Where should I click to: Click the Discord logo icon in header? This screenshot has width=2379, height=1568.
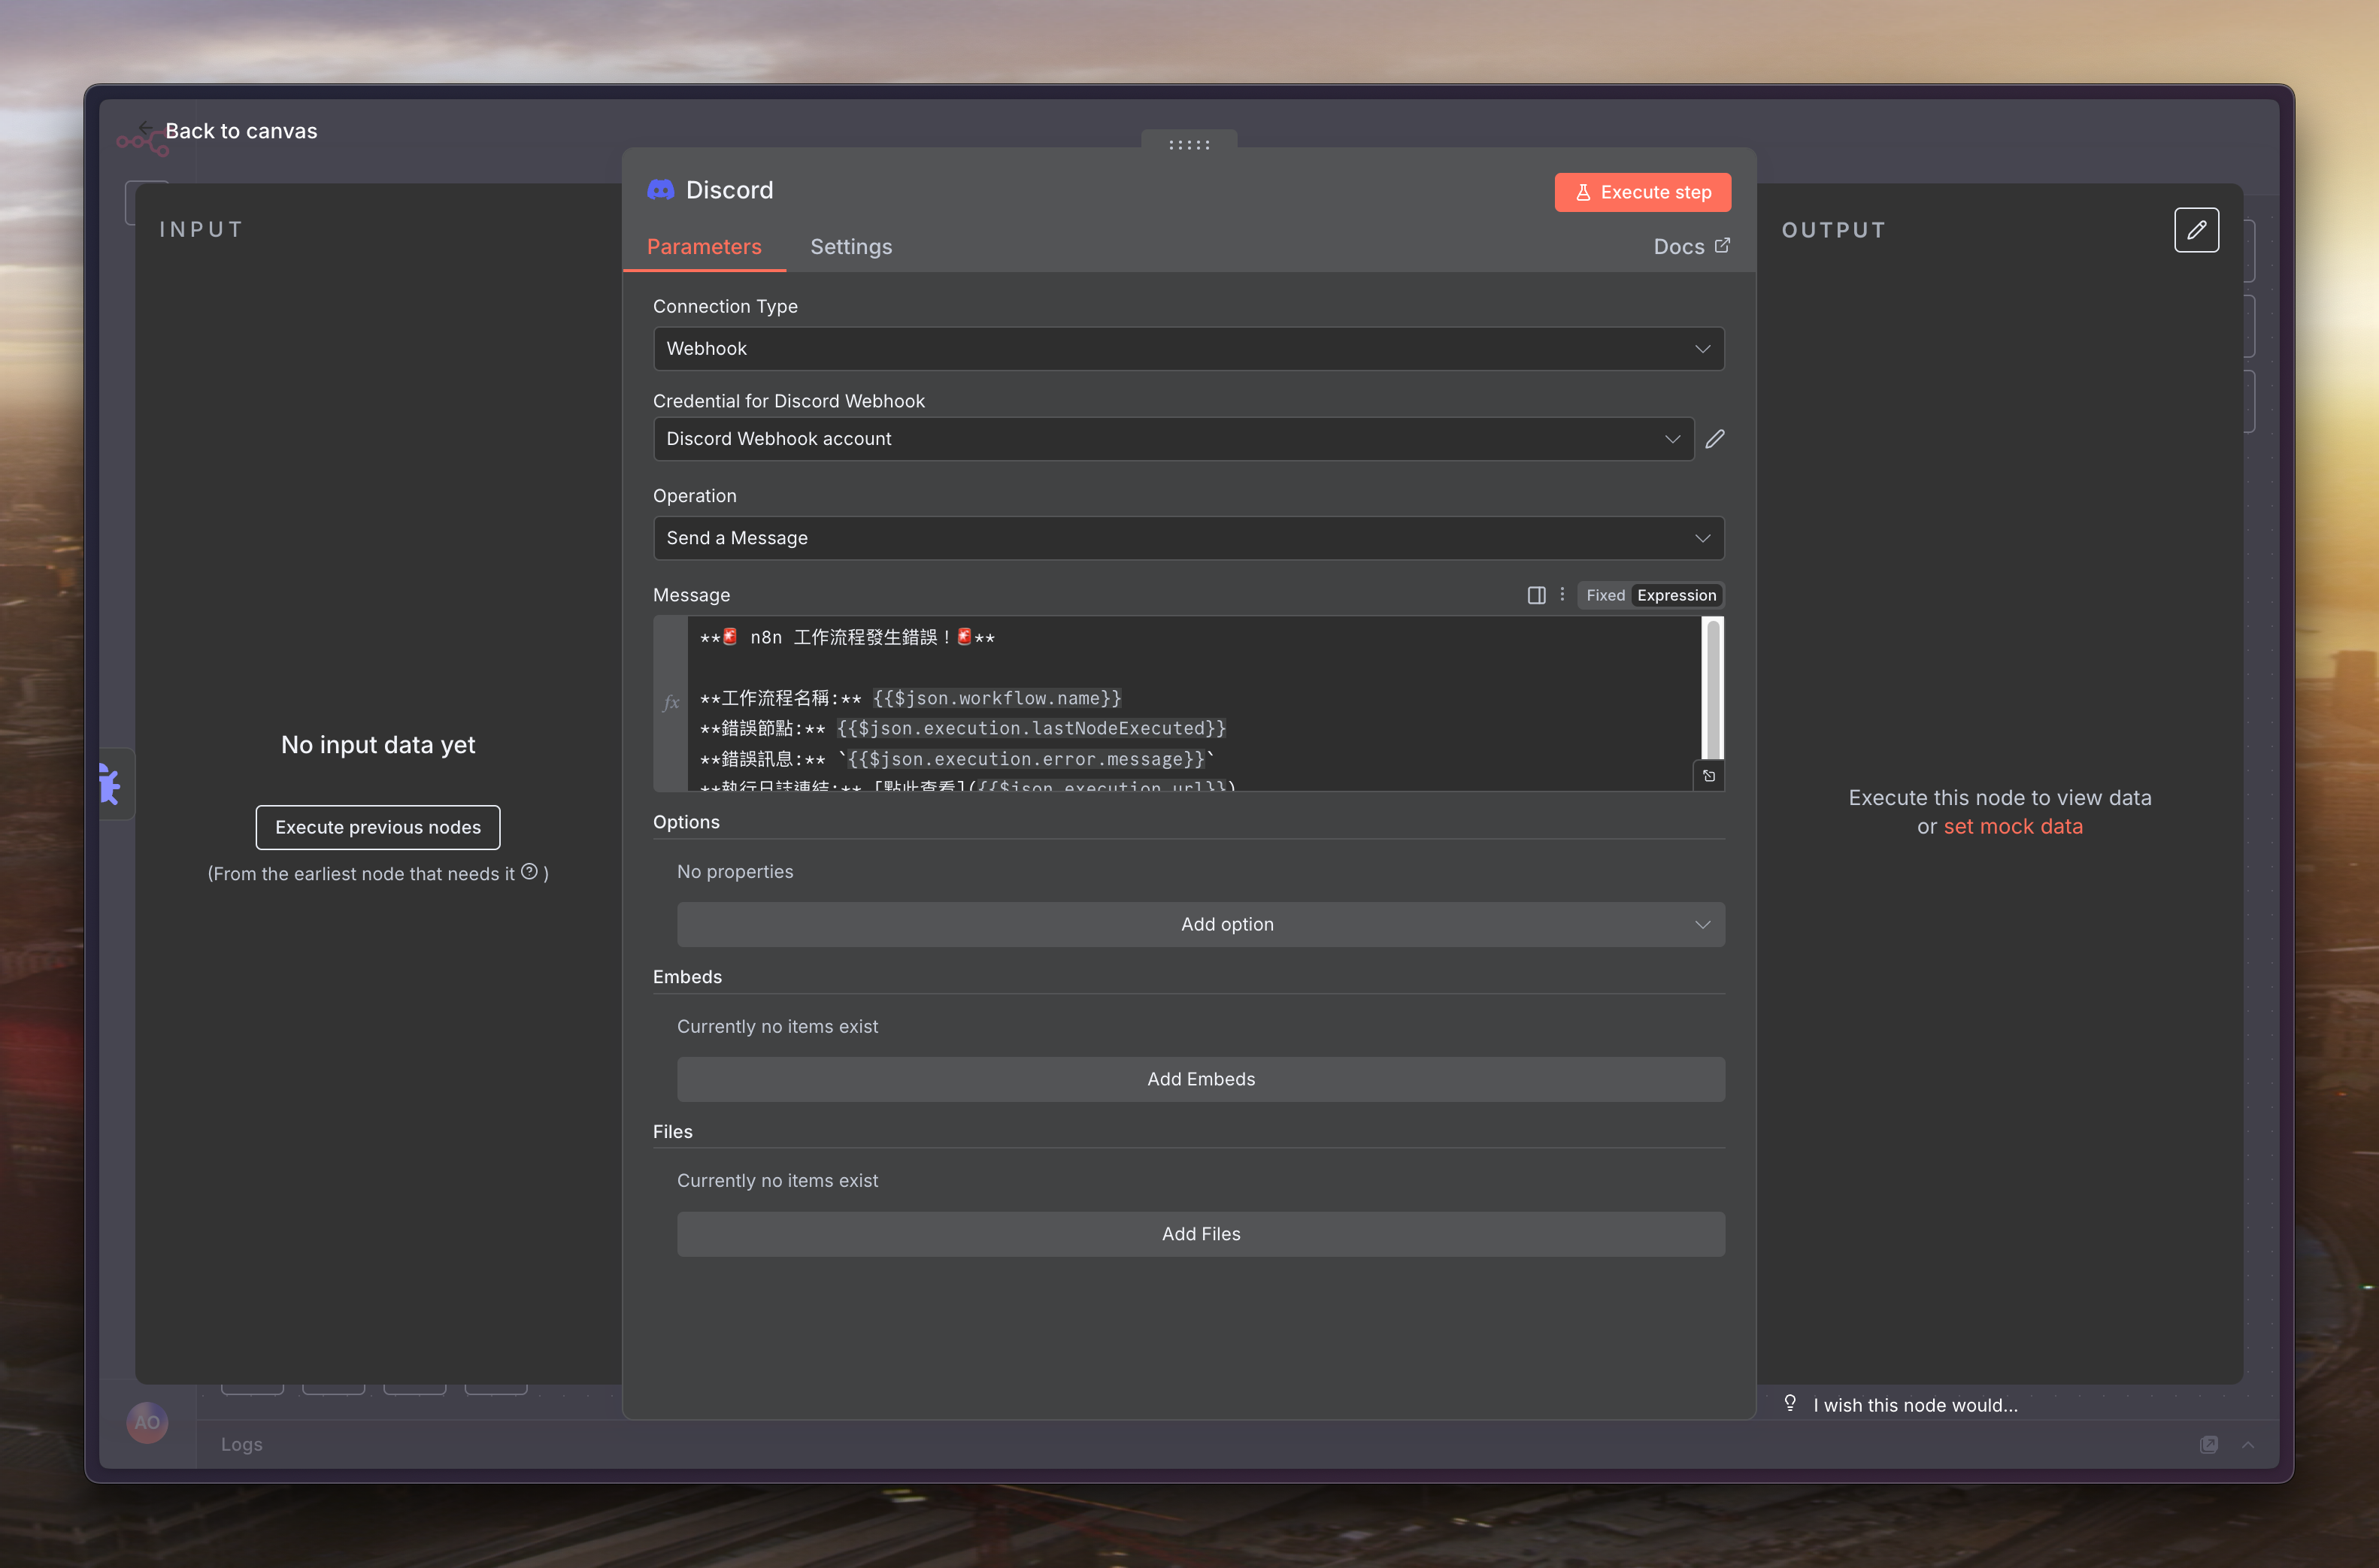point(661,190)
